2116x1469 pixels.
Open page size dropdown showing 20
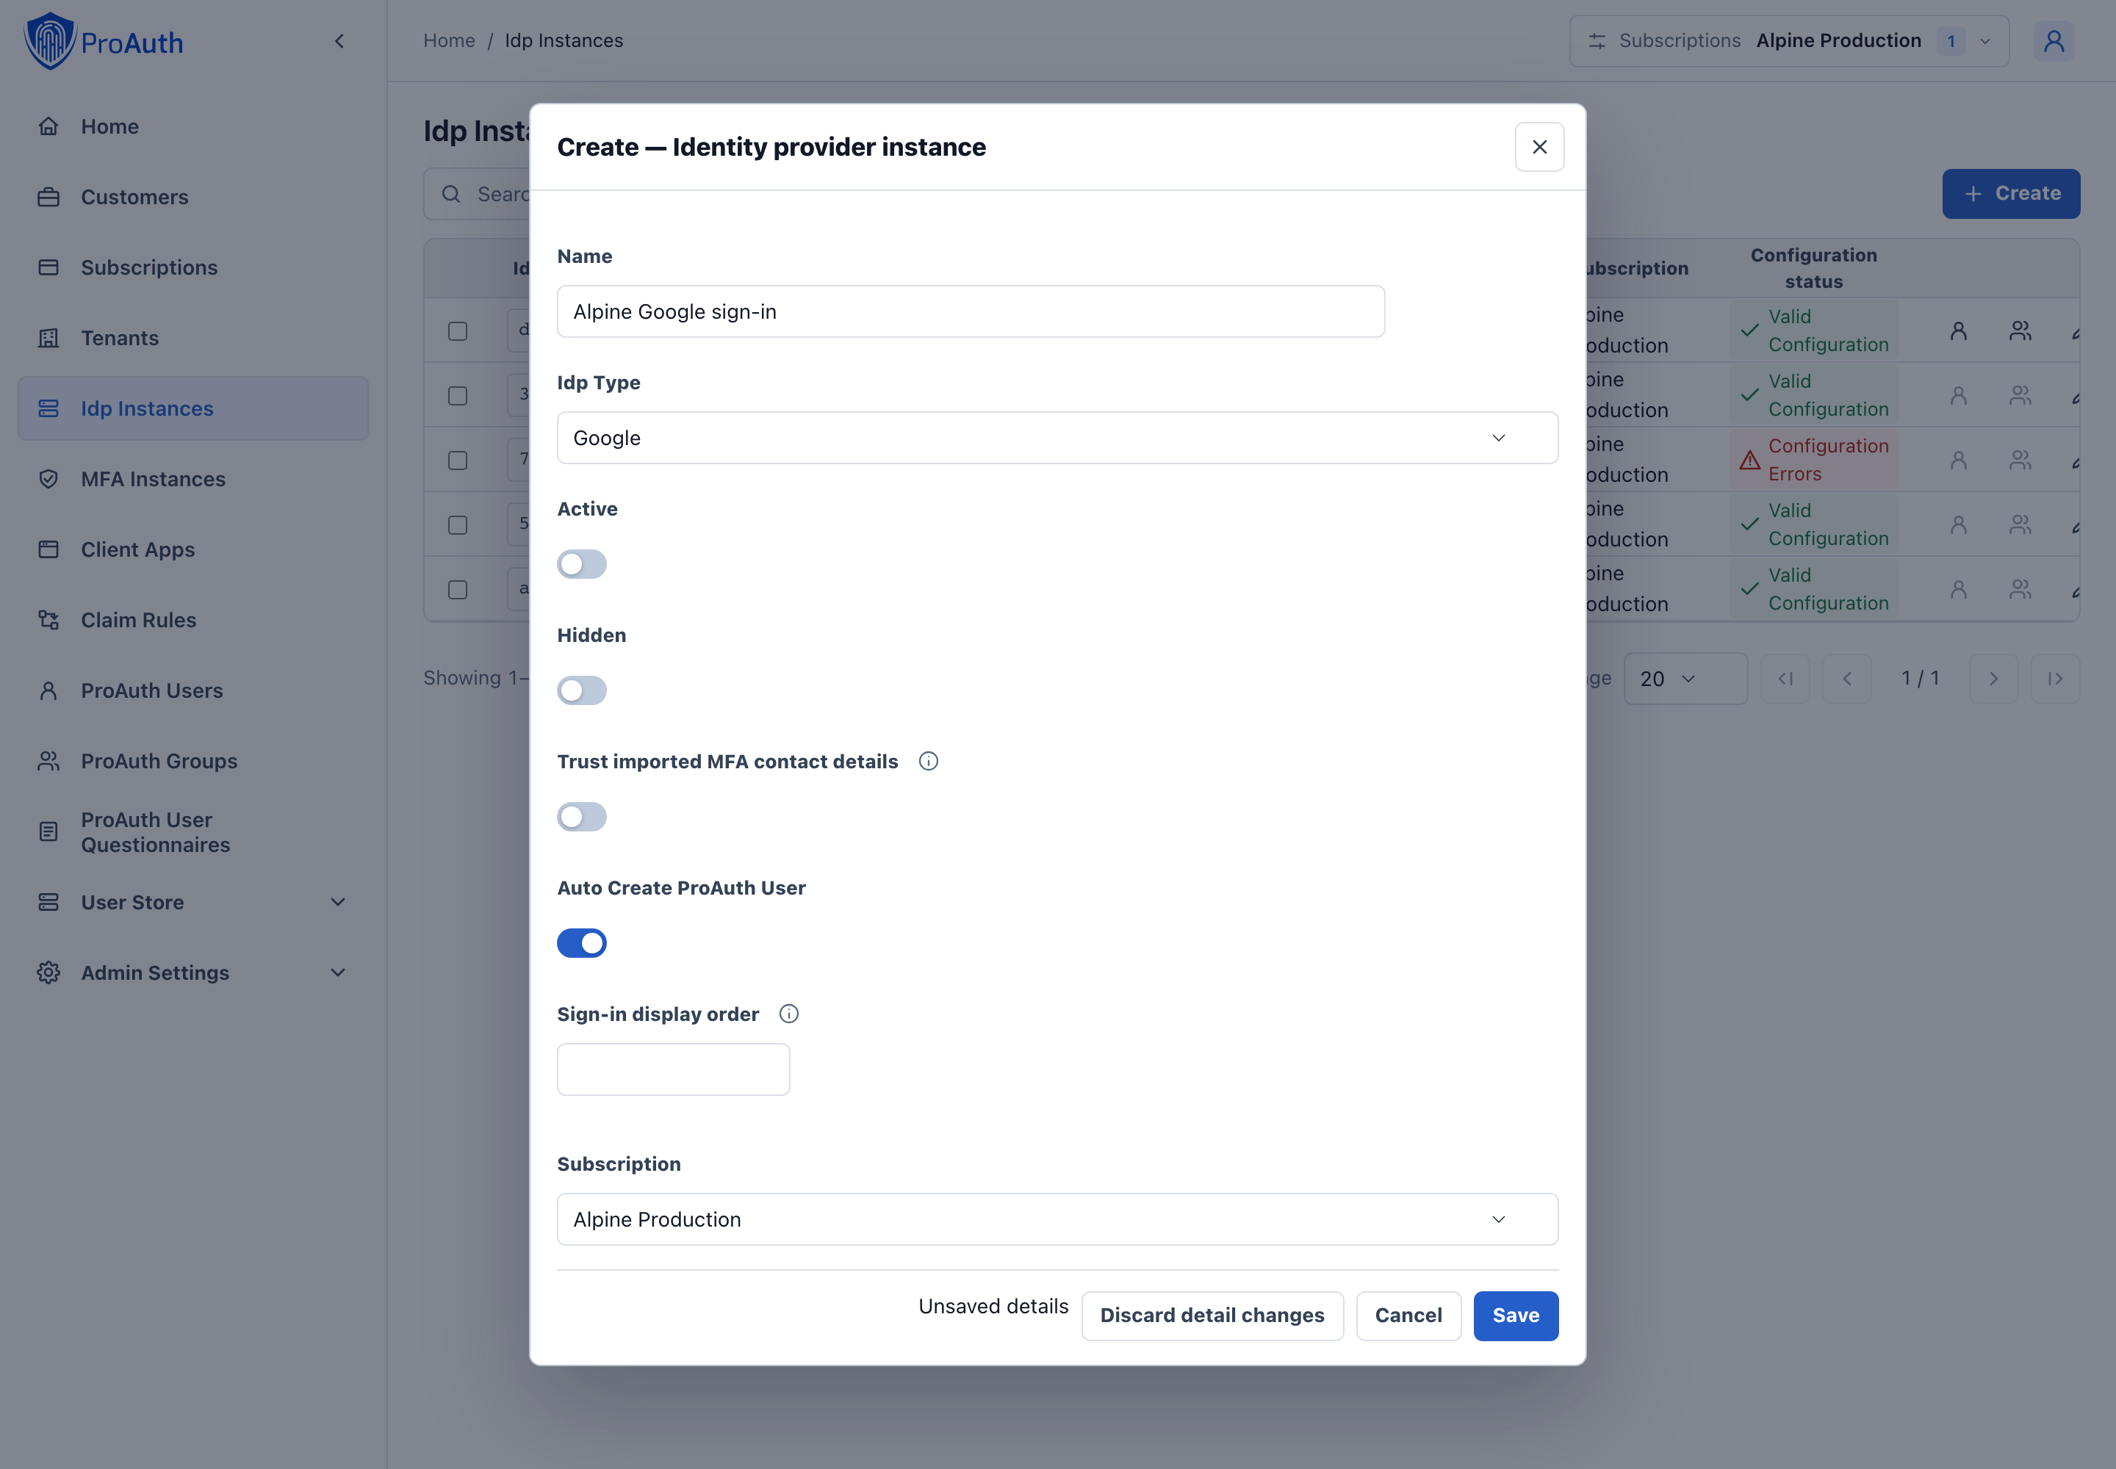[1685, 679]
